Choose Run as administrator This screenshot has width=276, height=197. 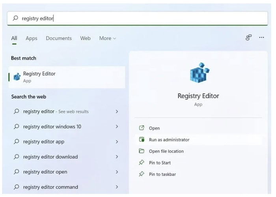pyautogui.click(x=198, y=140)
